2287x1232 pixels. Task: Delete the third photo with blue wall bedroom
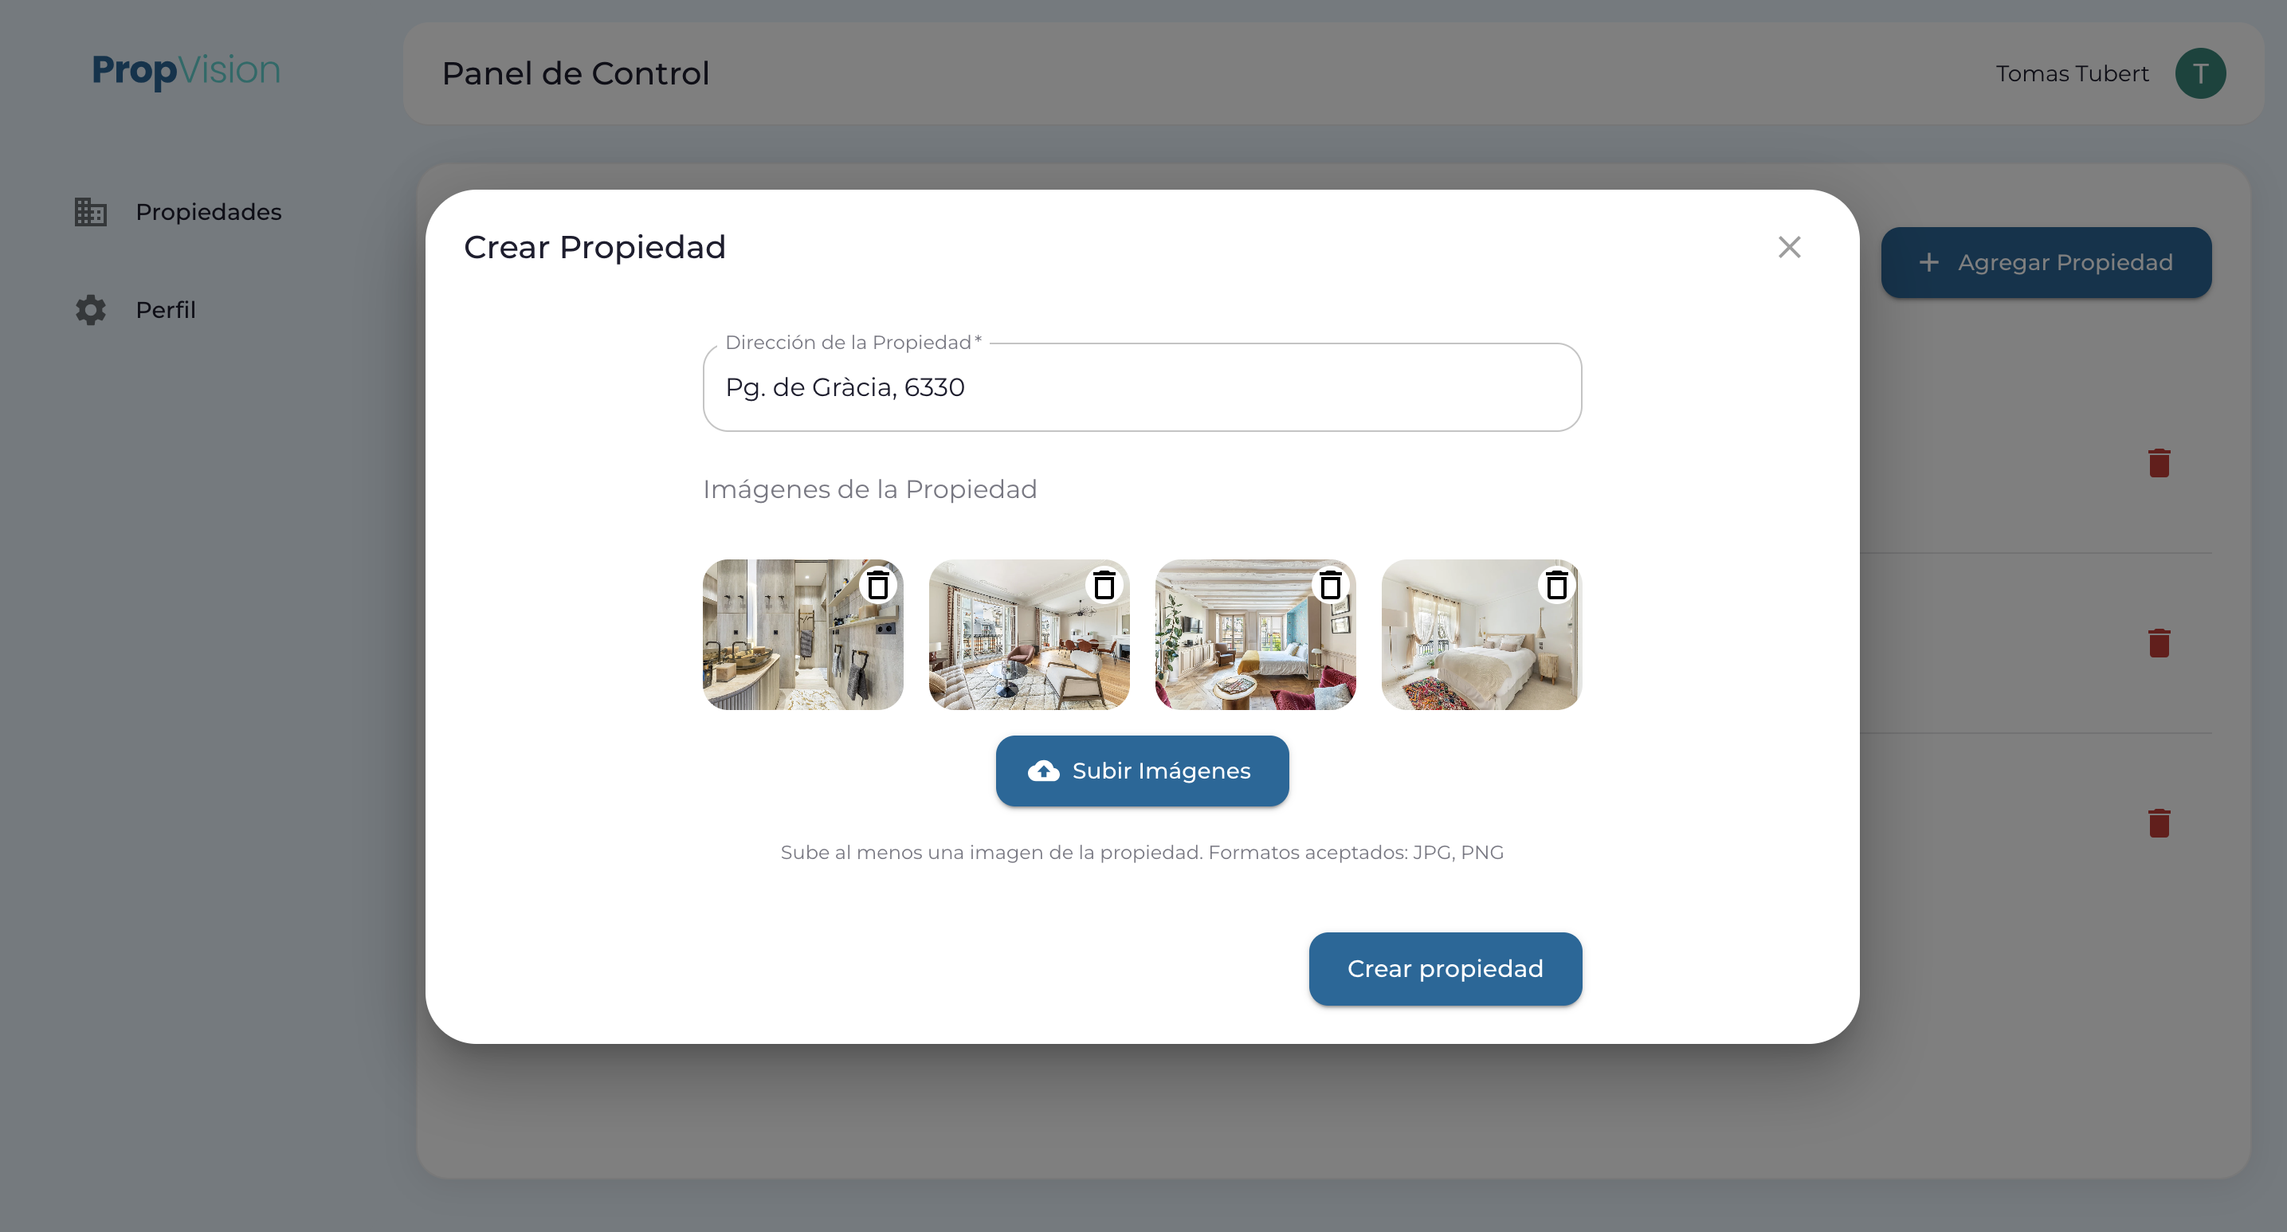[x=1331, y=585]
